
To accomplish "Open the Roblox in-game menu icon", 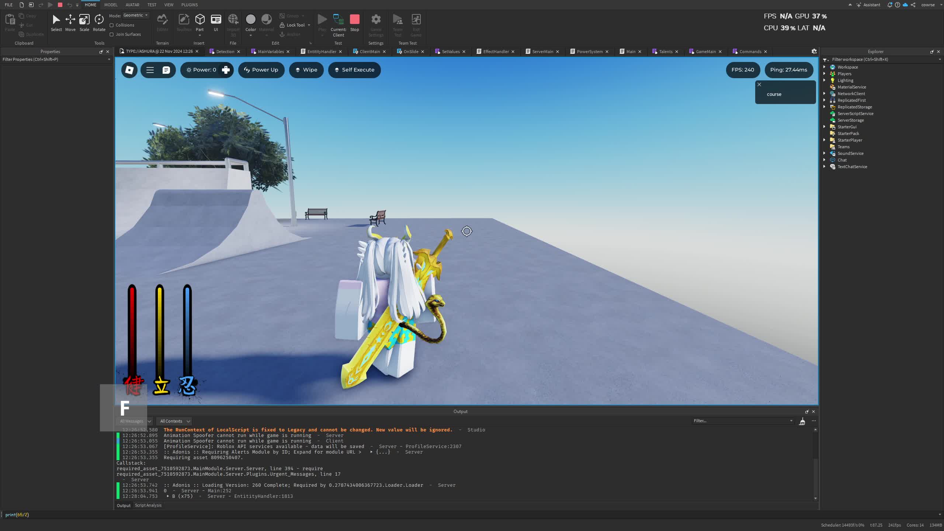I will pos(129,70).
